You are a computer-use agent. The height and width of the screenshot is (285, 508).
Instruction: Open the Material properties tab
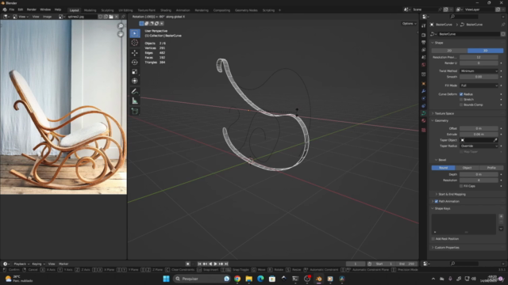coord(423,120)
